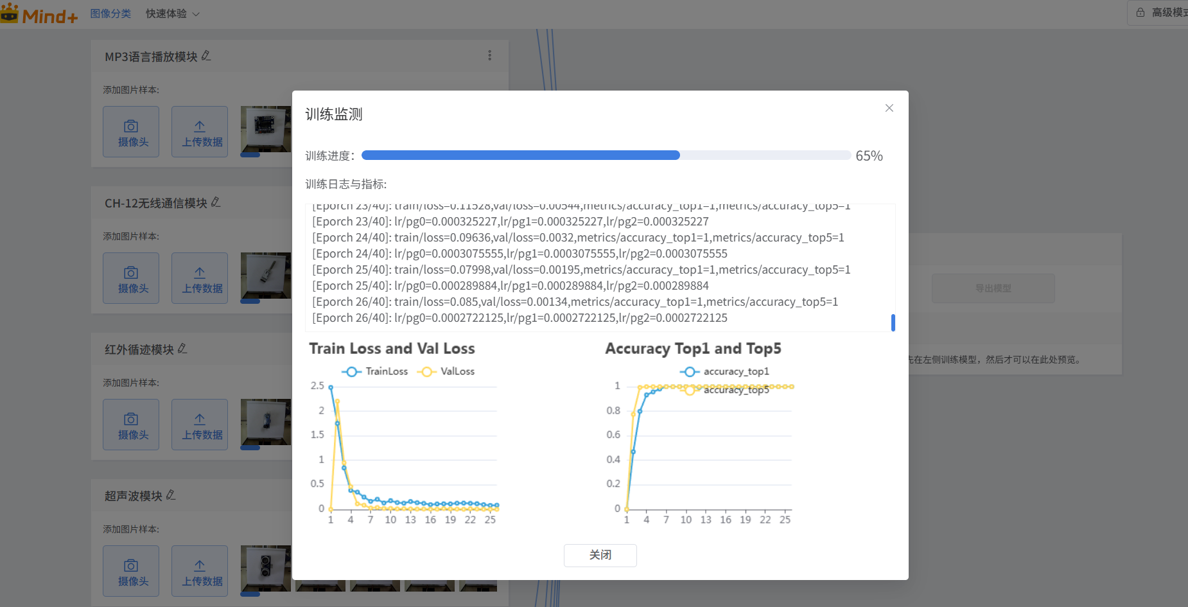Image resolution: width=1188 pixels, height=607 pixels.
Task: Click 摄像头 button under MP3语言播放模块
Action: (131, 132)
